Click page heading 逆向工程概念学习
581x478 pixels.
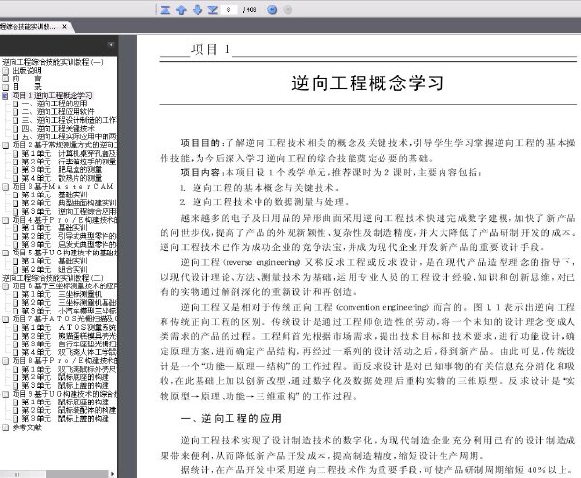pos(367,83)
